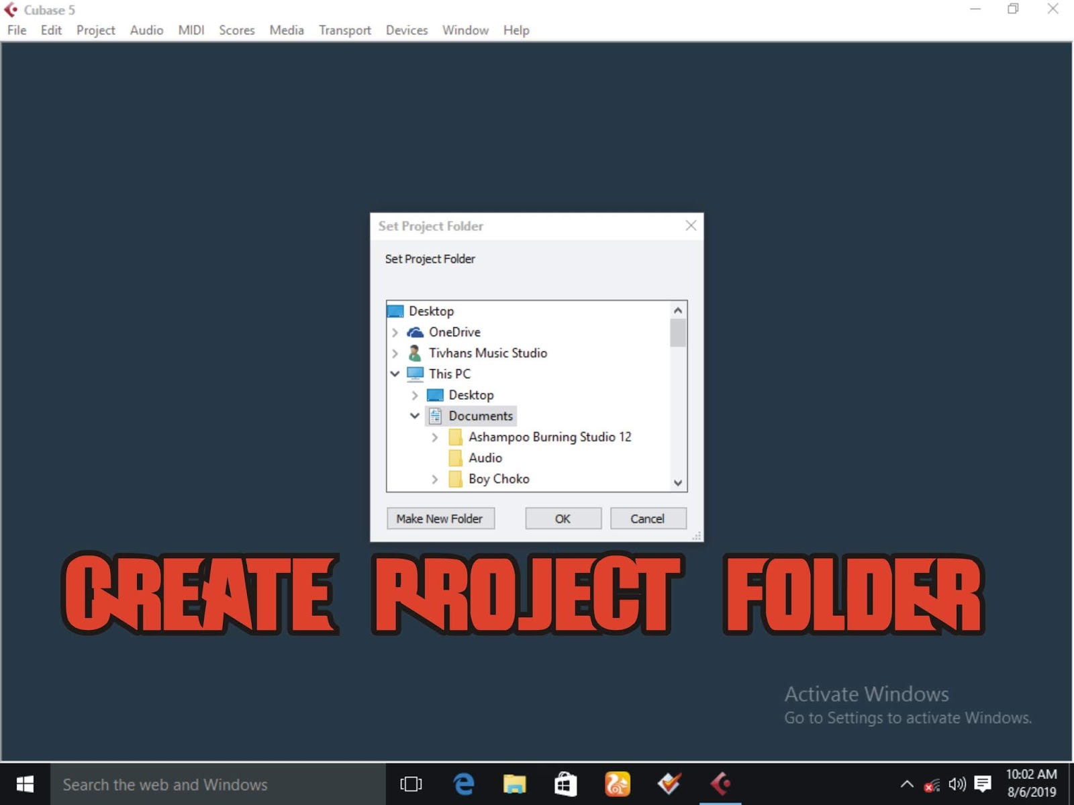Open the Windows Start menu
Viewport: 1074px width, 805px height.
[25, 784]
